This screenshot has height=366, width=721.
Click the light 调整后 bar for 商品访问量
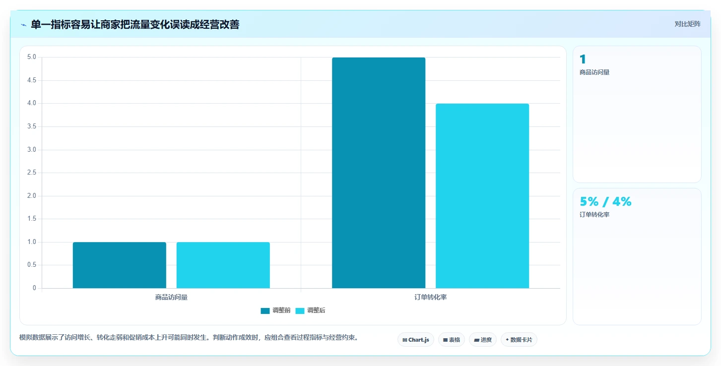pyautogui.click(x=223, y=265)
